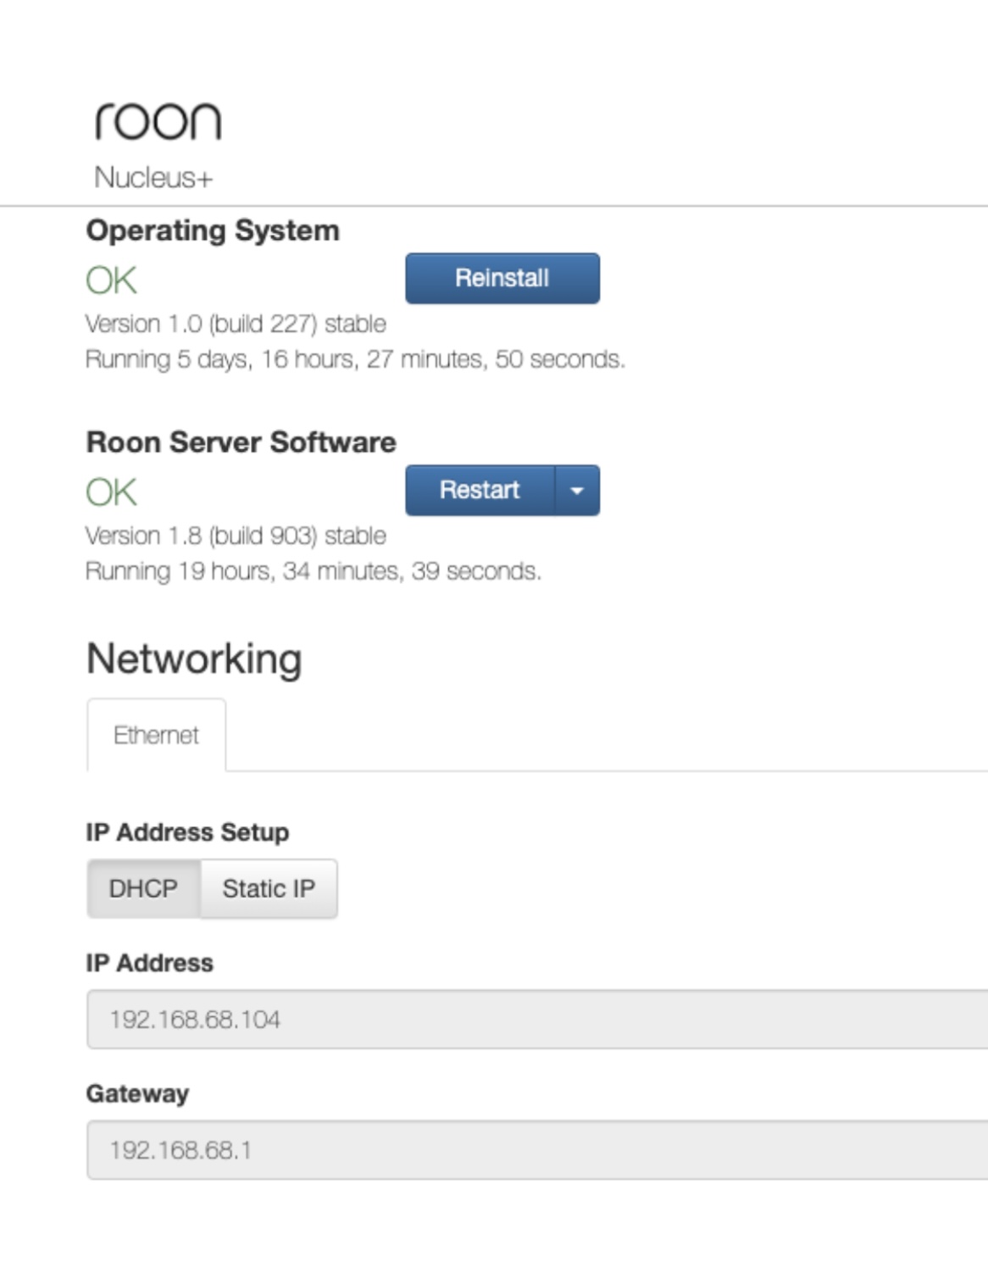The width and height of the screenshot is (988, 1268).
Task: Select DHCP for IP Address Setup
Action: pyautogui.click(x=144, y=888)
